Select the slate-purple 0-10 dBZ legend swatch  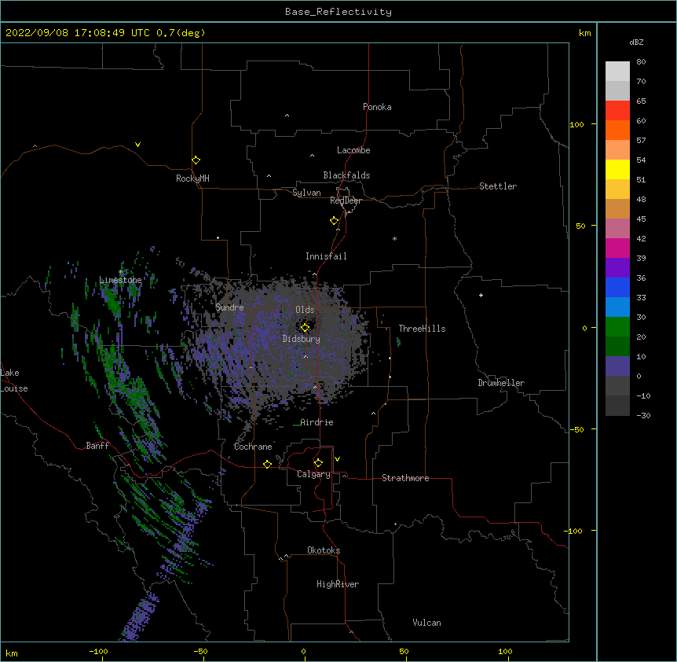pyautogui.click(x=617, y=366)
